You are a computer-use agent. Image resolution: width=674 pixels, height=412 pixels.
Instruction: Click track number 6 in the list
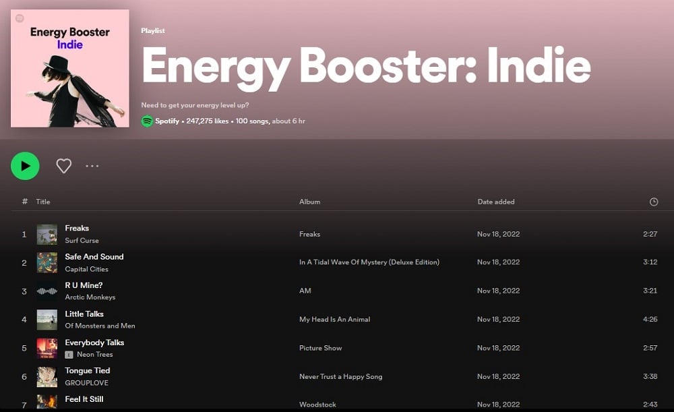(24, 377)
